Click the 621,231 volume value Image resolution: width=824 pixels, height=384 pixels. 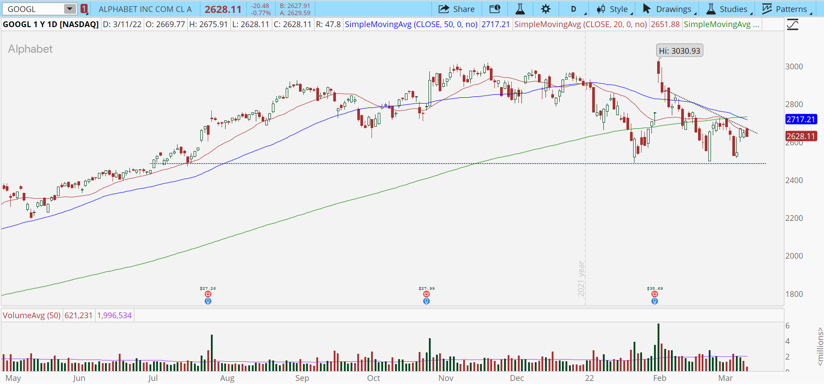[78, 316]
